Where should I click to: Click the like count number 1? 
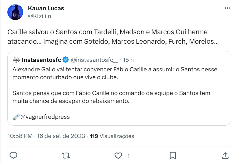(129, 156)
